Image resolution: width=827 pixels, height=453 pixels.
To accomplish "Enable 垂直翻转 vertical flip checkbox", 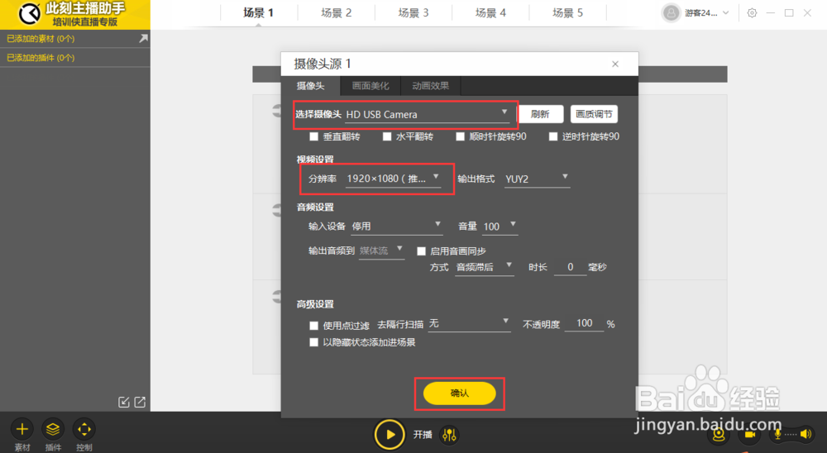I will click(x=313, y=136).
